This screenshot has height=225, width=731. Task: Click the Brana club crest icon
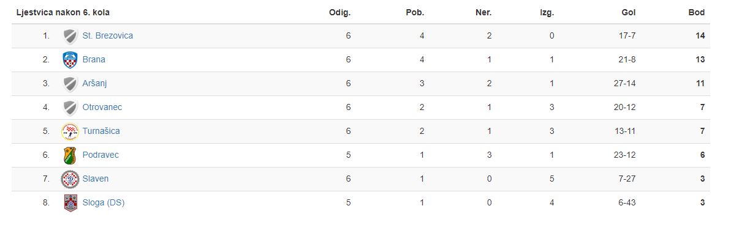[x=70, y=59]
